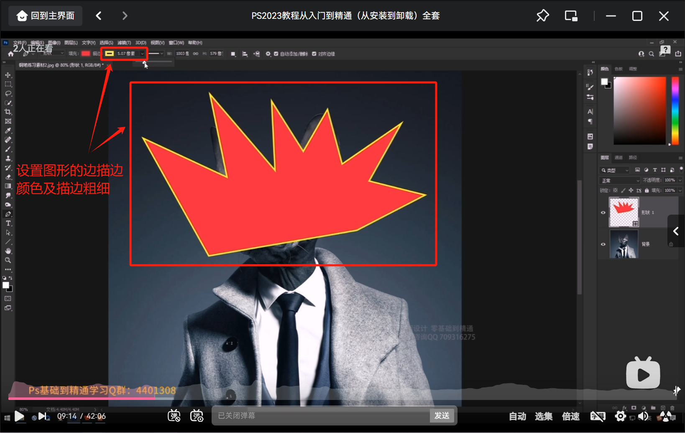Open the 倍速 playback speed option
The width and height of the screenshot is (685, 433).
(570, 416)
